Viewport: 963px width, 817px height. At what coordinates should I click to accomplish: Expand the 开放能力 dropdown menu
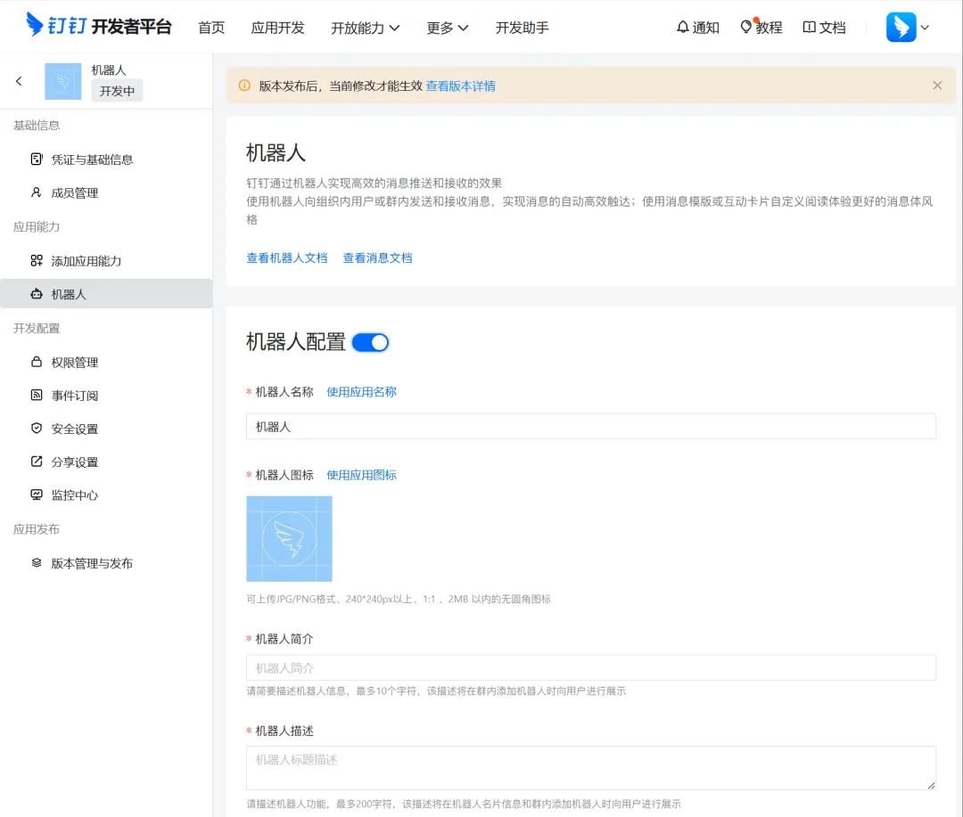[x=365, y=28]
